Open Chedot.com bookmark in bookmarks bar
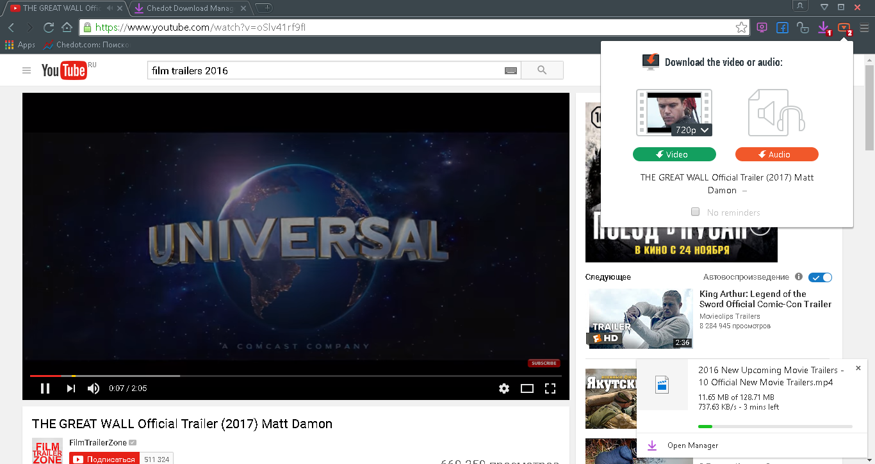Viewport: 875px width, 464px height. click(x=86, y=45)
